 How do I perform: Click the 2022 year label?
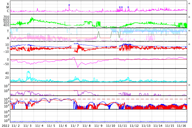point(5,126)
